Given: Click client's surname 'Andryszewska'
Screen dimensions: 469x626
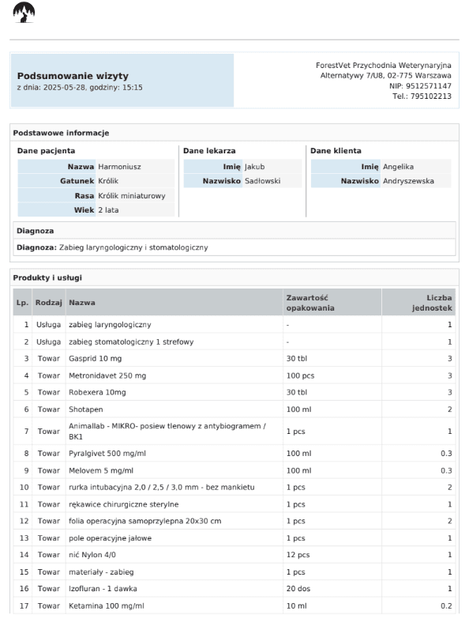Looking at the screenshot, I should [408, 181].
